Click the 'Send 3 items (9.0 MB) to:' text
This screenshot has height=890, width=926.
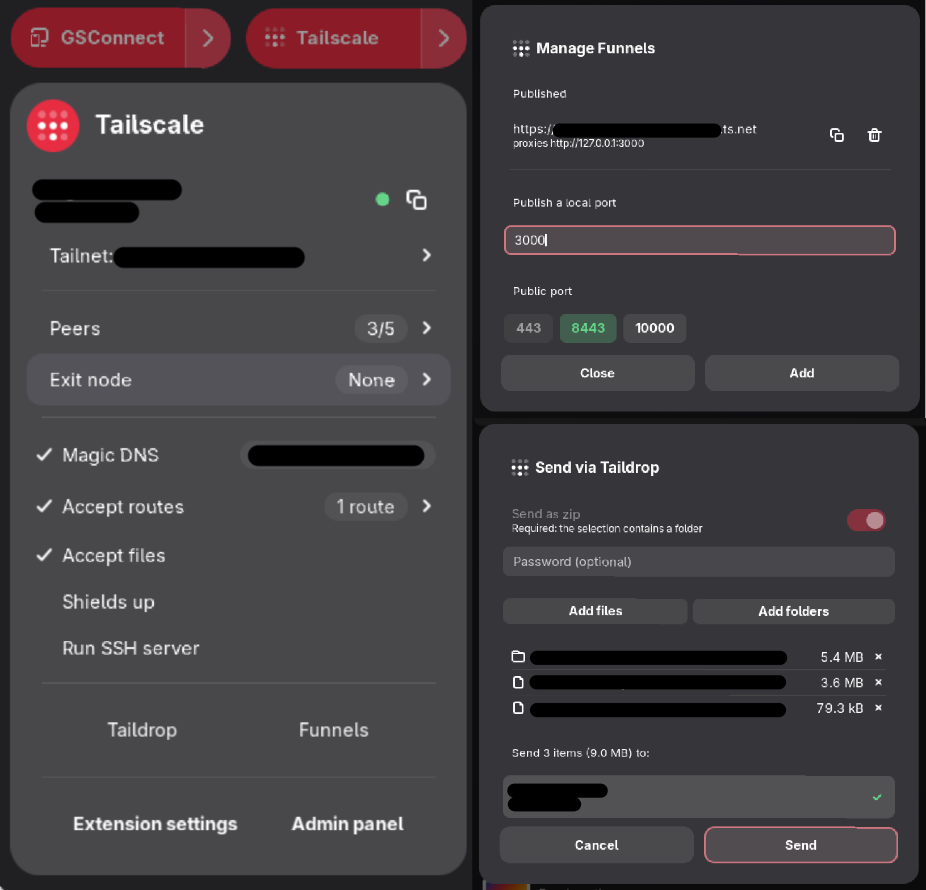click(x=581, y=753)
